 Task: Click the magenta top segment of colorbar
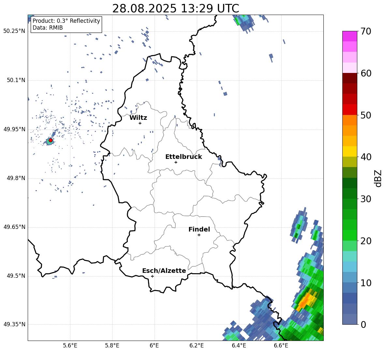(x=349, y=36)
